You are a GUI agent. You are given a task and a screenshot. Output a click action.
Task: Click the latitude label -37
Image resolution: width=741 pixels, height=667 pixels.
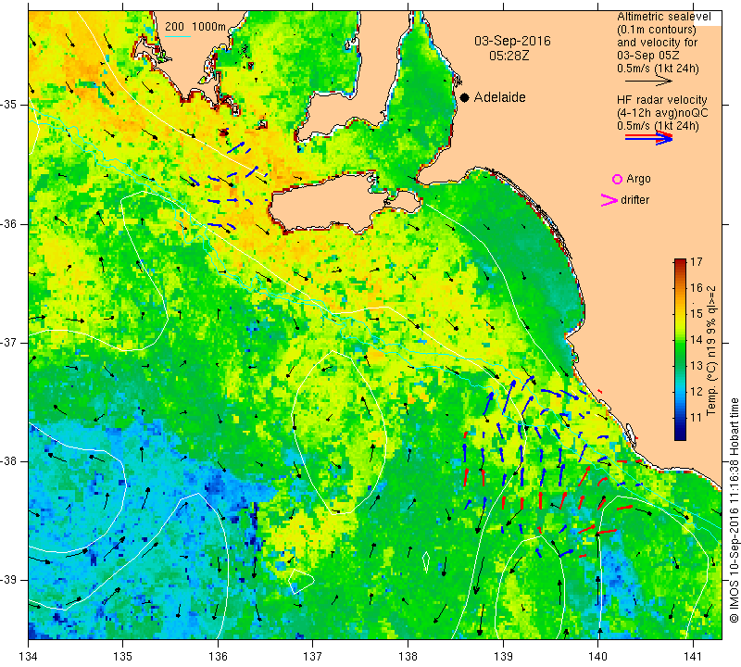point(10,342)
